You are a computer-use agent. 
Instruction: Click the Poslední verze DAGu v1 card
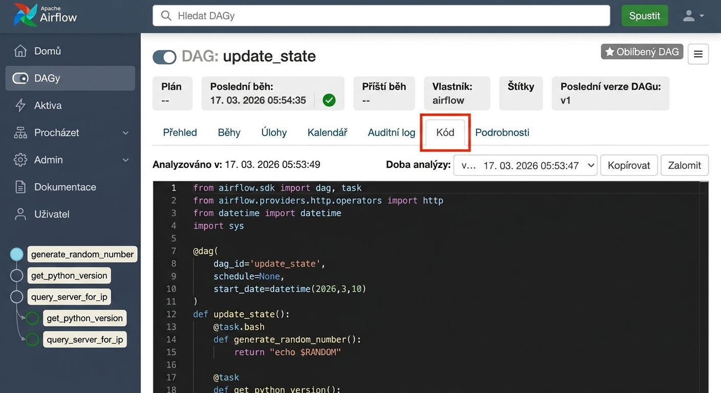[x=610, y=94]
